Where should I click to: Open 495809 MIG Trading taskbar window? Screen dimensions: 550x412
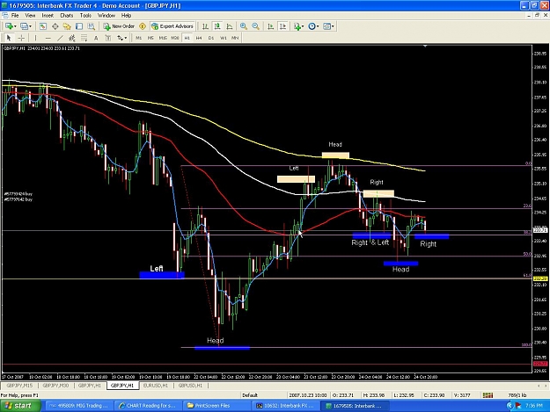coord(79,406)
